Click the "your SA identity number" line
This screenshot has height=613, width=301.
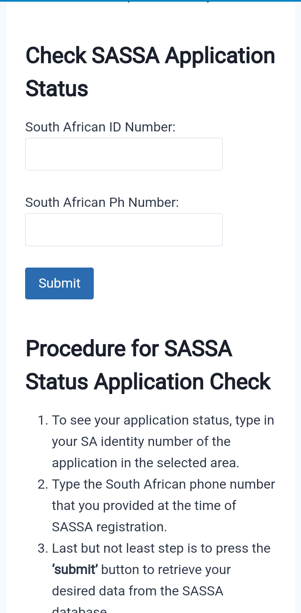coord(141,441)
